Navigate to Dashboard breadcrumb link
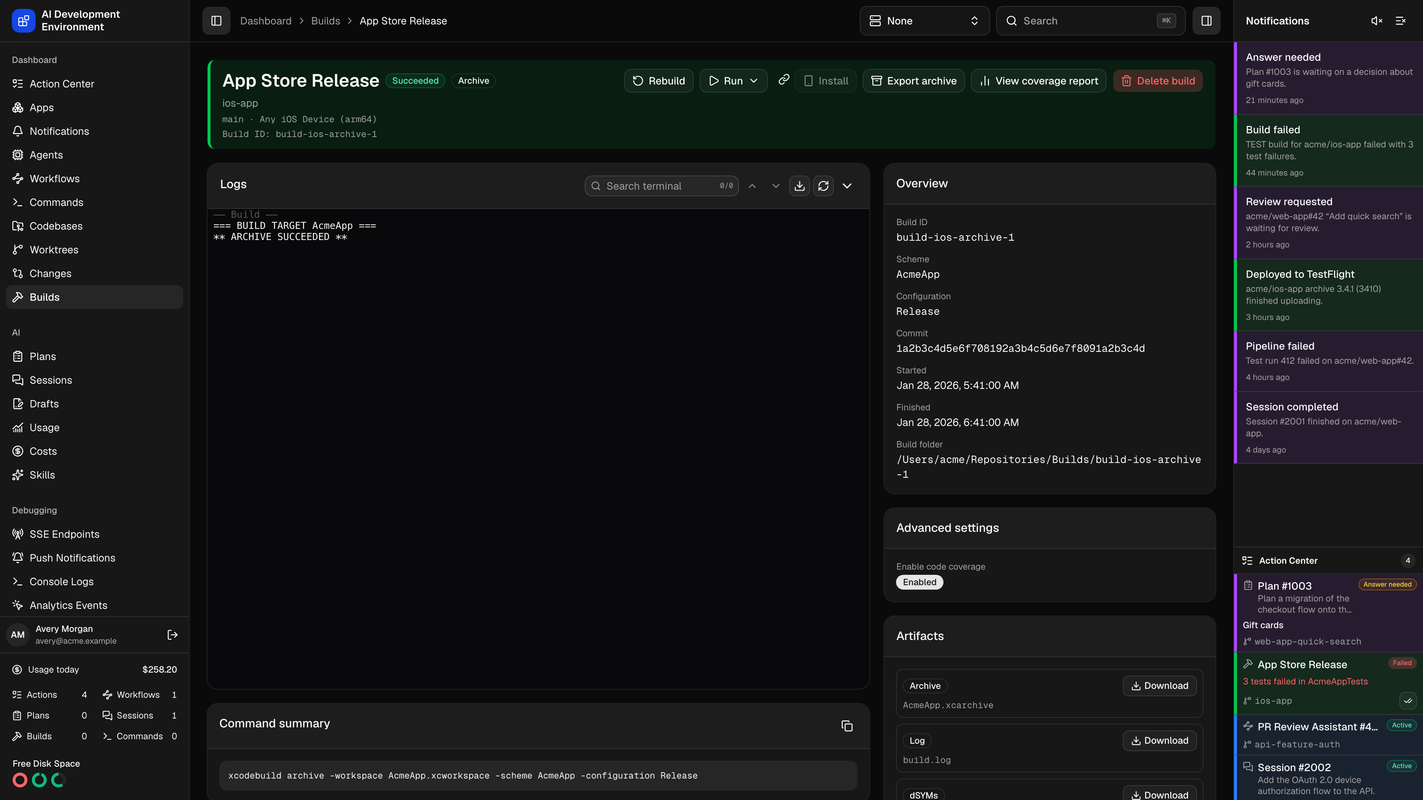The image size is (1423, 800). (x=266, y=21)
